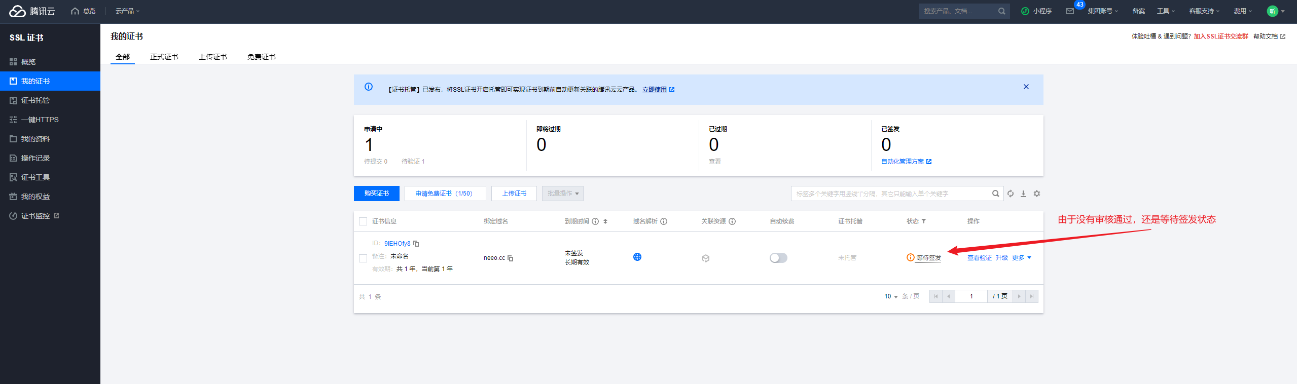Open 证书托管 in the sidebar
The height and width of the screenshot is (384, 1297).
35,100
